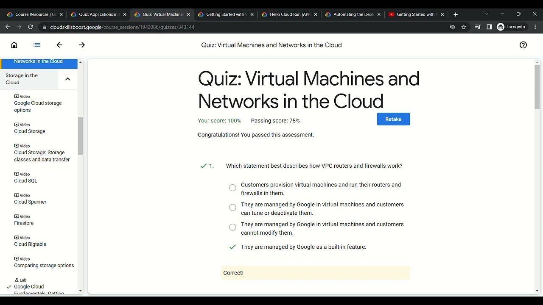Go to the course home icon
Image resolution: width=543 pixels, height=305 pixels.
[14, 45]
